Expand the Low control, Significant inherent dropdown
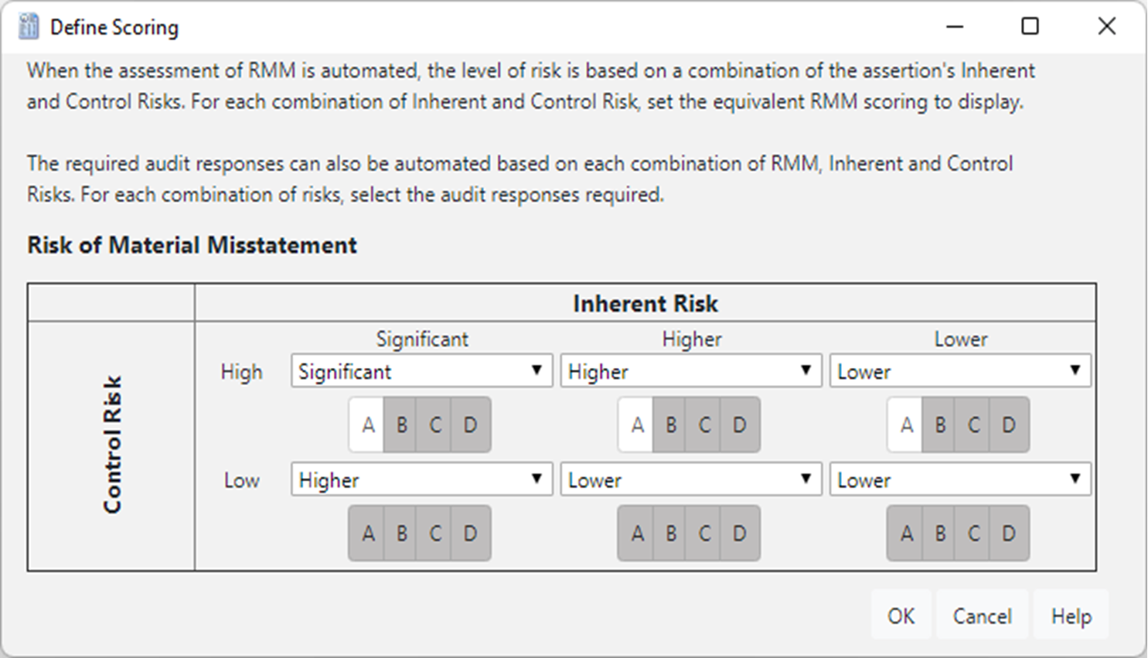This screenshot has width=1148, height=658. (x=421, y=479)
